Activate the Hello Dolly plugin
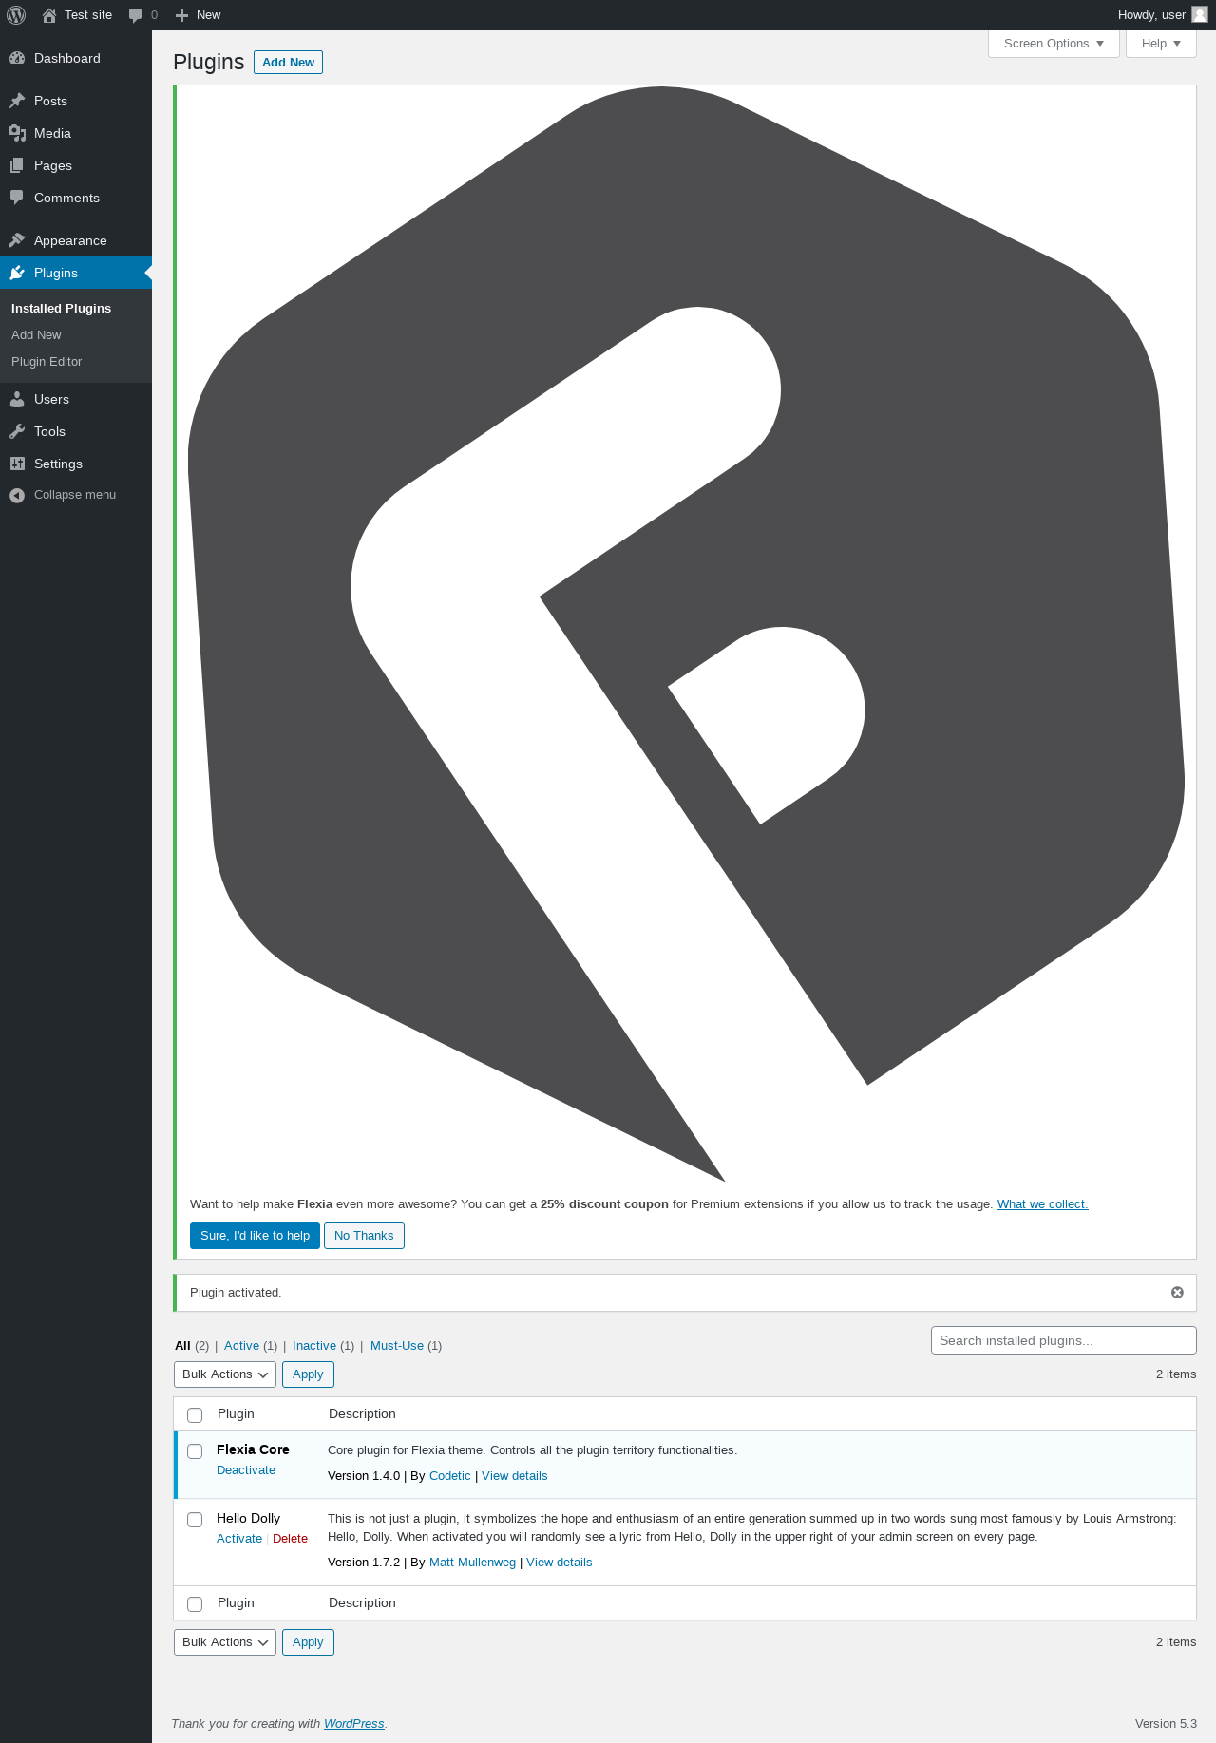This screenshot has height=1743, width=1216. coord(239,1539)
